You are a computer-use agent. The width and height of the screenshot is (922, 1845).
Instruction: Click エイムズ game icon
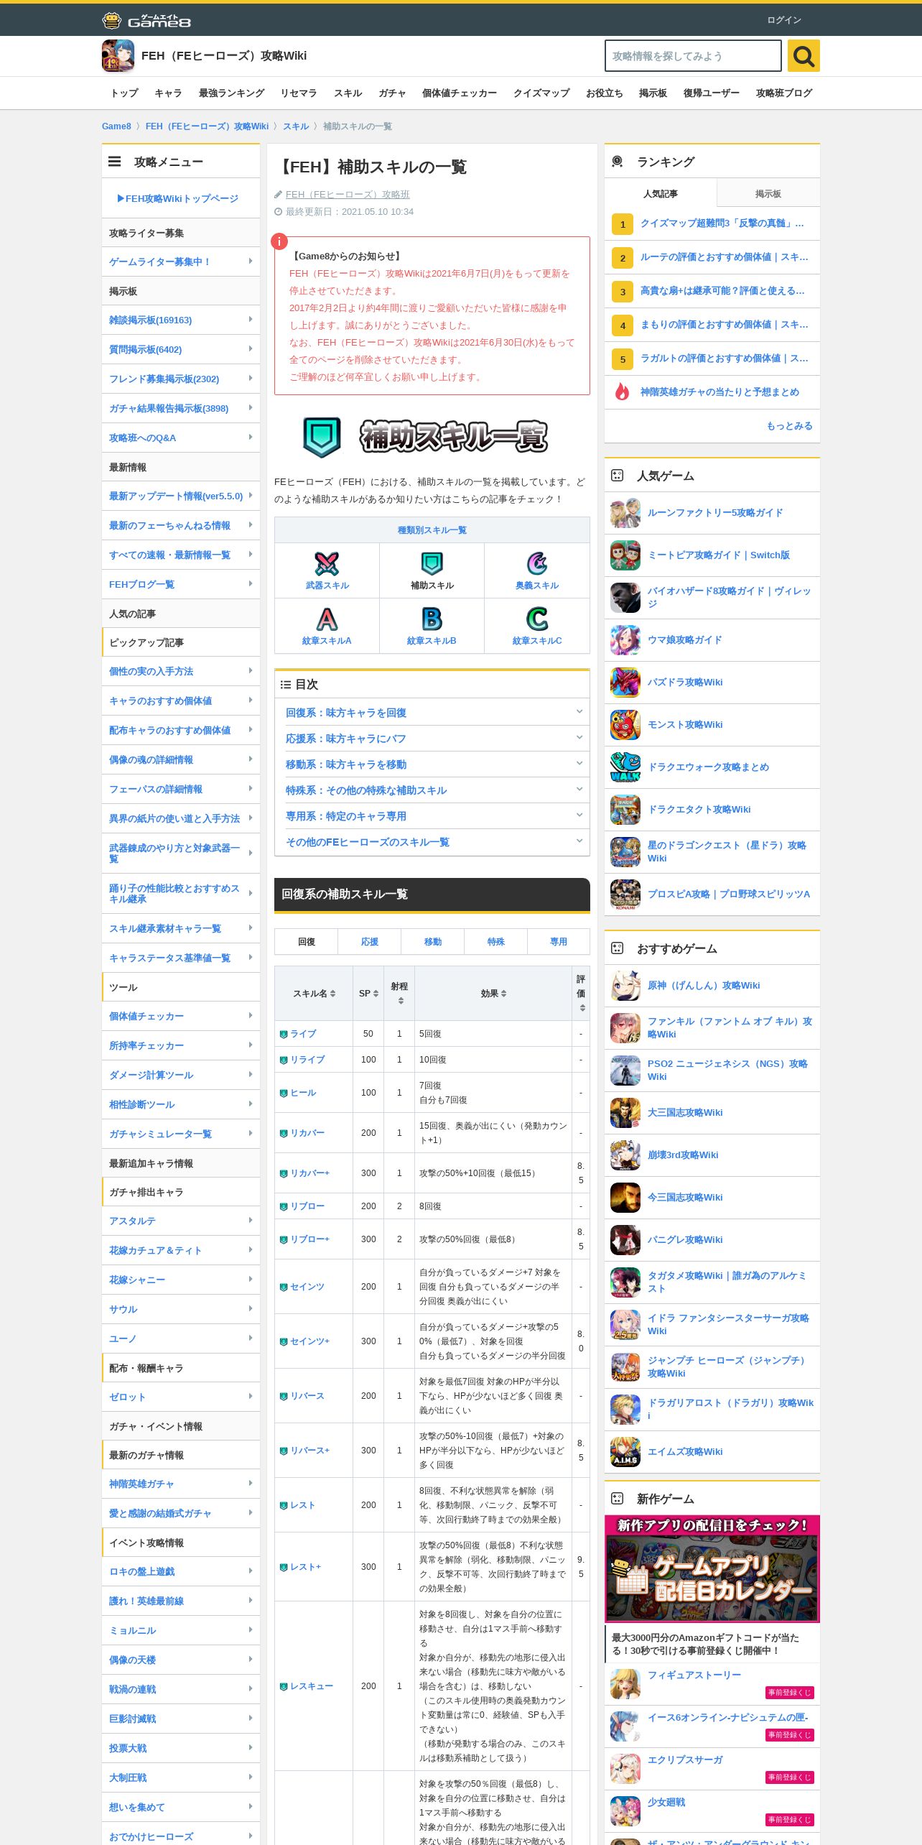pyautogui.click(x=625, y=1452)
